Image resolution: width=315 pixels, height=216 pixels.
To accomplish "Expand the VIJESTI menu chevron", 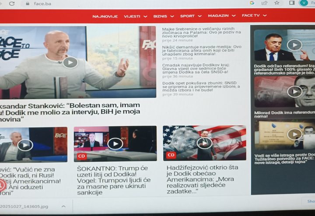I will click(x=145, y=17).
